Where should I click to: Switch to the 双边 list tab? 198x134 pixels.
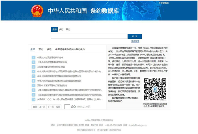pyautogui.click(x=41, y=49)
